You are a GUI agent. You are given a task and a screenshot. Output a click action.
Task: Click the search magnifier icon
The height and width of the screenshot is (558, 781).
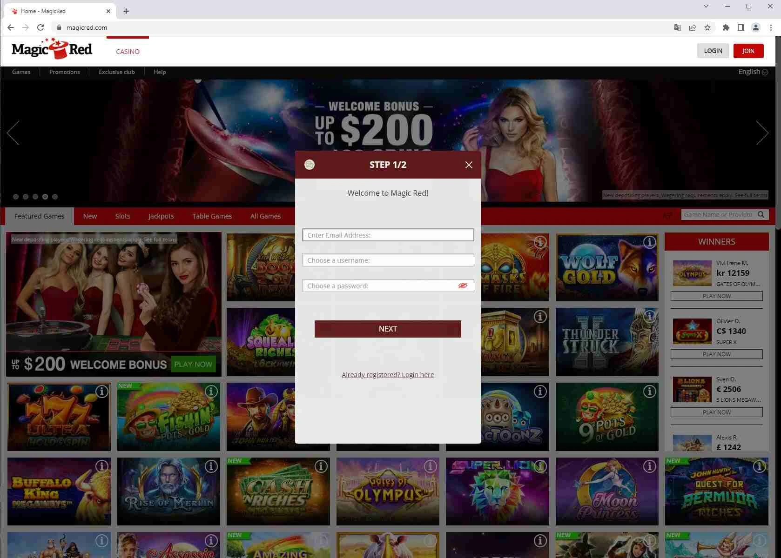(x=761, y=214)
